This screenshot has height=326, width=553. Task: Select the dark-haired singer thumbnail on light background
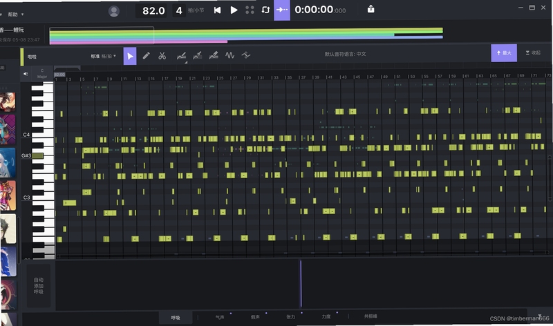point(8,229)
